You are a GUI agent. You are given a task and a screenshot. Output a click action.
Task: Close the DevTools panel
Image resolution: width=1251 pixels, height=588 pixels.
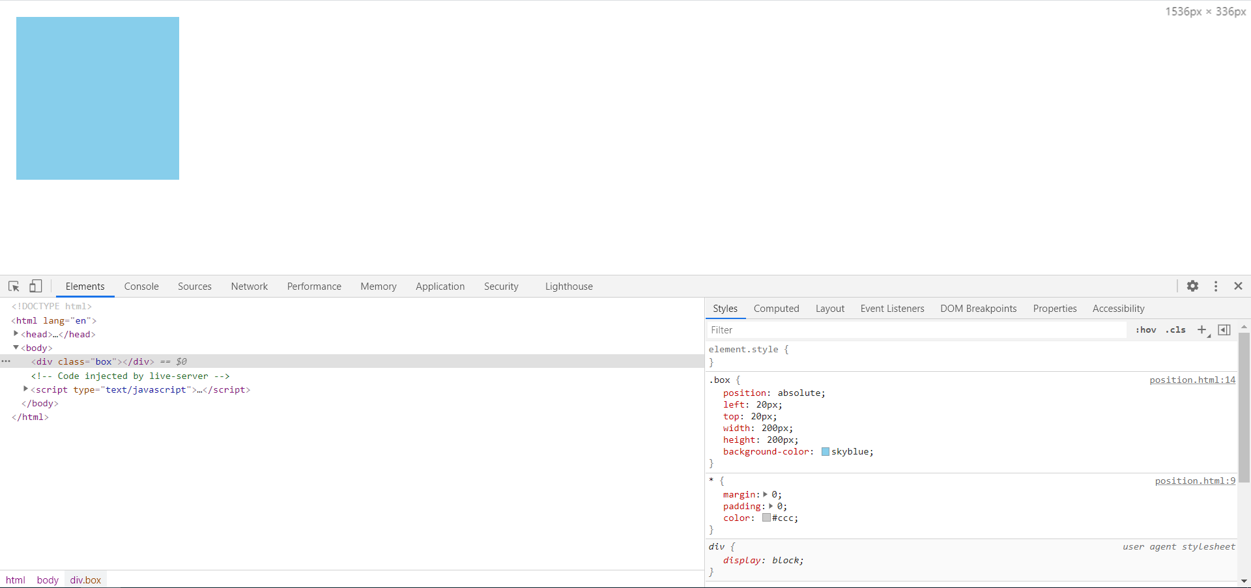[x=1239, y=287]
